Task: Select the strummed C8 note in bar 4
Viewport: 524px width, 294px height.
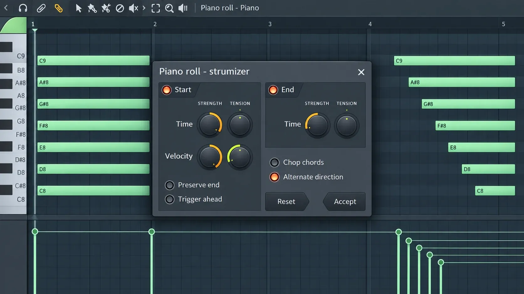Action: [x=495, y=191]
